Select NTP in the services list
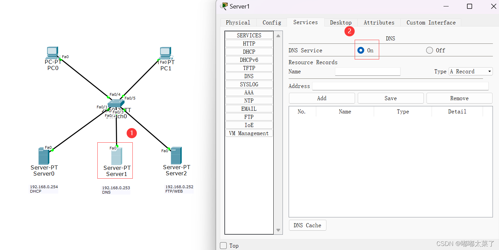 point(249,101)
